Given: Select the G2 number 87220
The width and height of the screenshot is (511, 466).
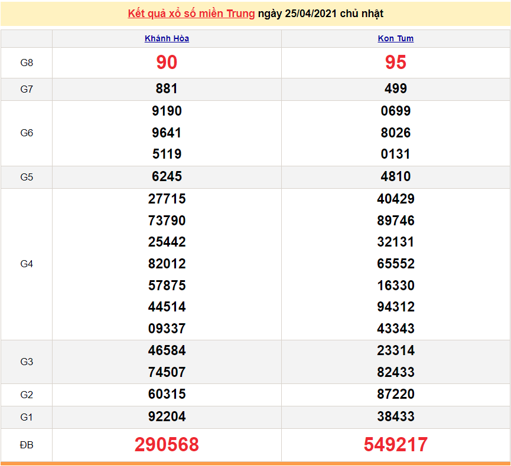Looking at the screenshot, I should [x=396, y=394].
